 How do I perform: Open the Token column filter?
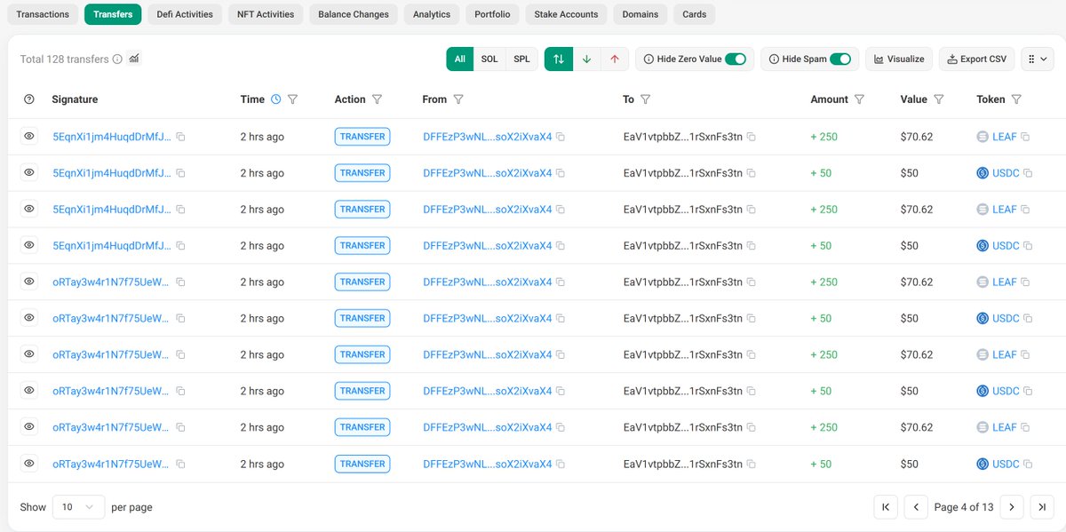click(x=1016, y=99)
